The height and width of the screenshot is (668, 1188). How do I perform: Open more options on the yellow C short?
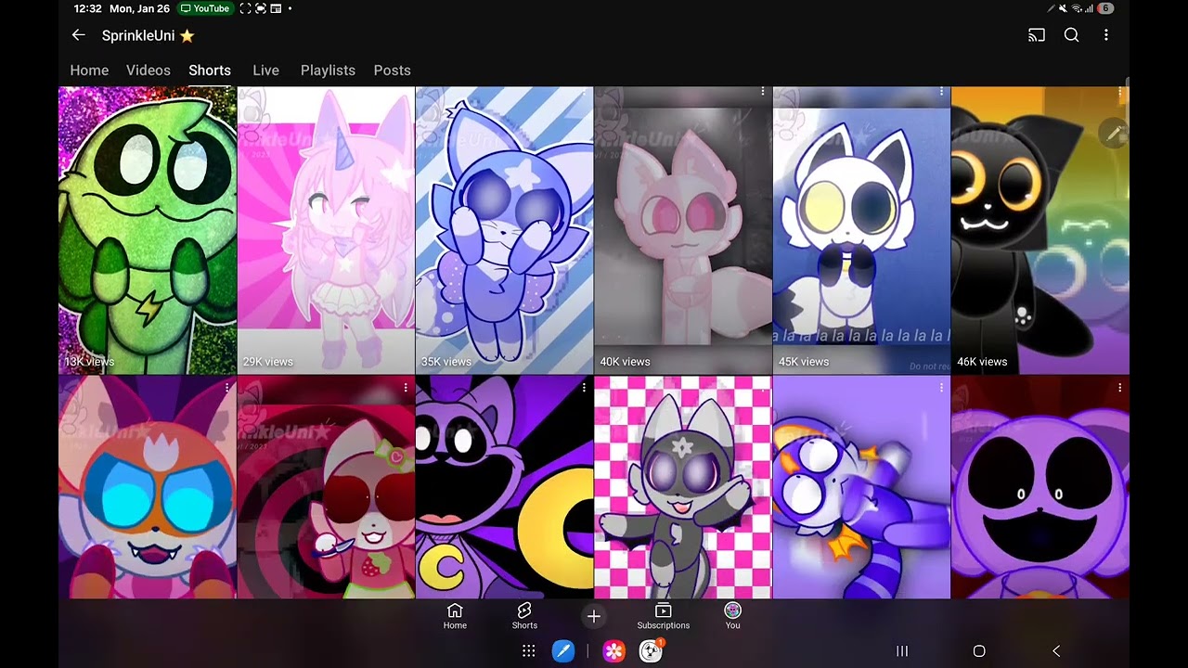[x=584, y=388]
